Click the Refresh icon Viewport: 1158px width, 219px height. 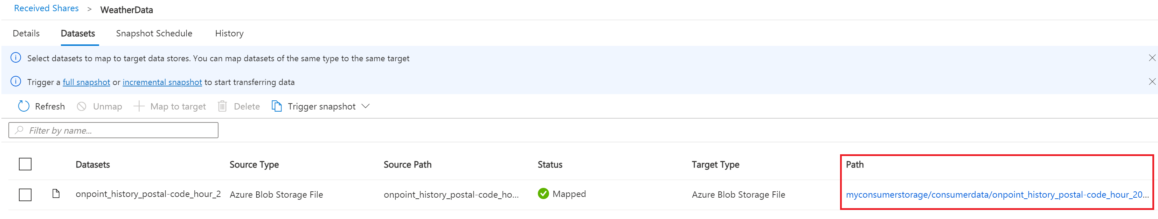(x=23, y=106)
